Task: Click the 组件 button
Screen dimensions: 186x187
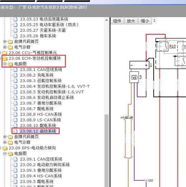Action: click(x=117, y=21)
